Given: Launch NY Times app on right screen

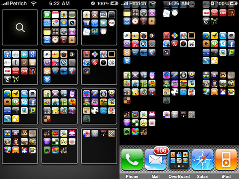Looking at the screenshot, I should point(206,21).
